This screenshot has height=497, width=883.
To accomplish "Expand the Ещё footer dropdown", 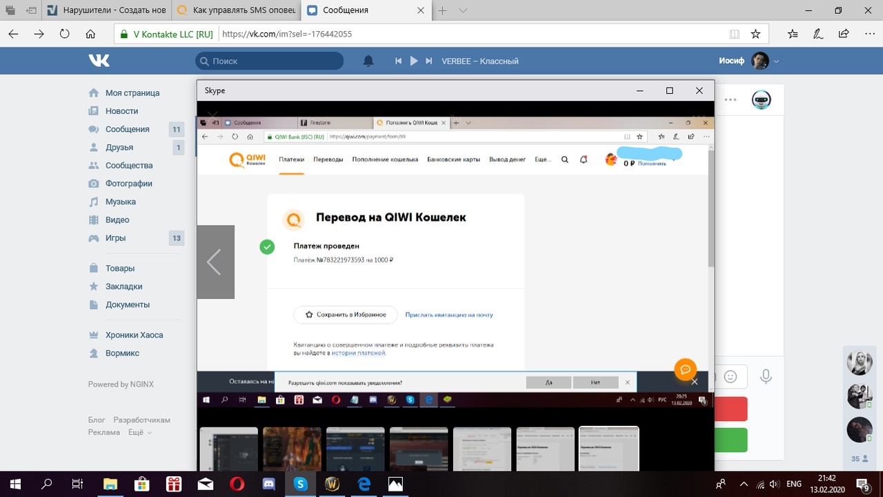I will [x=139, y=432].
